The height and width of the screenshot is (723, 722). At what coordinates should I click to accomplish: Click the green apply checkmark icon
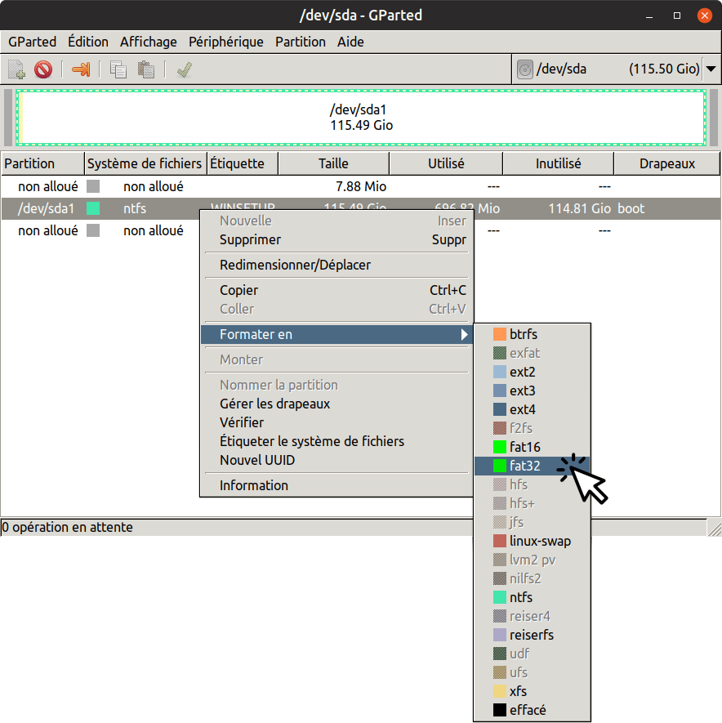click(185, 69)
